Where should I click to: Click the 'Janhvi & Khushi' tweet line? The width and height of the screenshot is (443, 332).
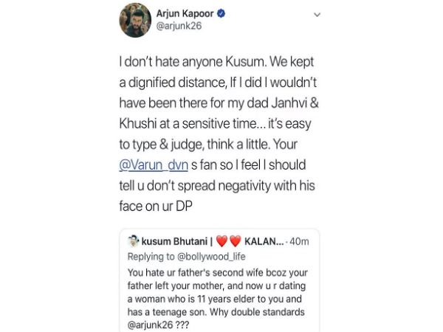(219, 103)
